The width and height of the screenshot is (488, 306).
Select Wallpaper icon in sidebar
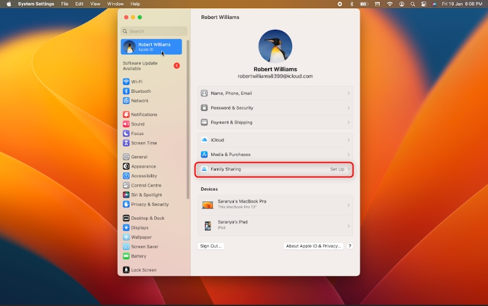126,237
